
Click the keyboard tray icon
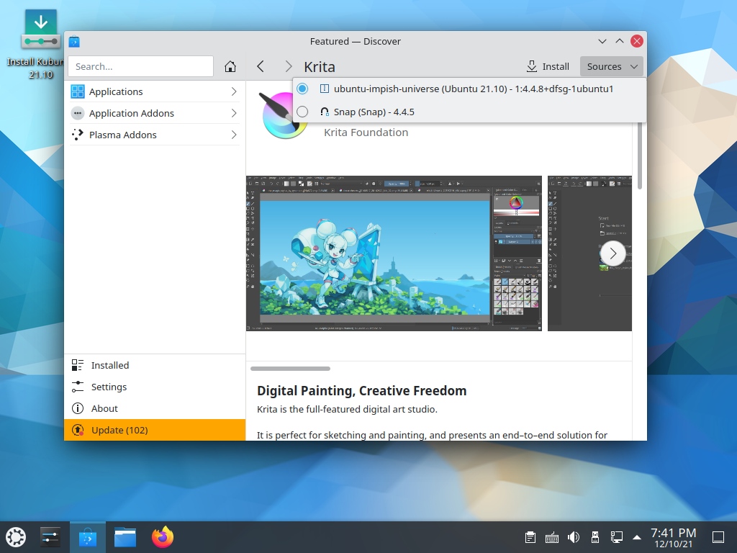click(552, 537)
